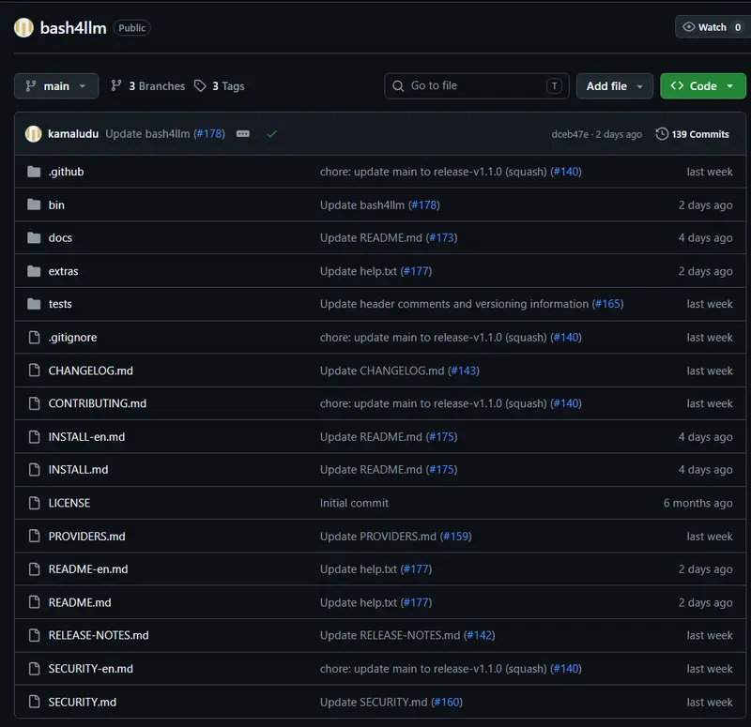This screenshot has width=751, height=727.
Task: Click the SECURITY.md file icon
Action: point(34,702)
